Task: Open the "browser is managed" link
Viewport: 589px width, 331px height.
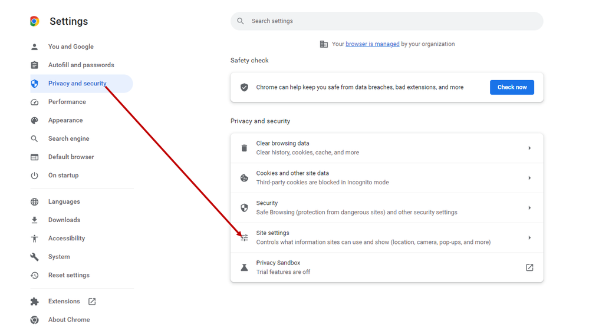Action: (372, 44)
